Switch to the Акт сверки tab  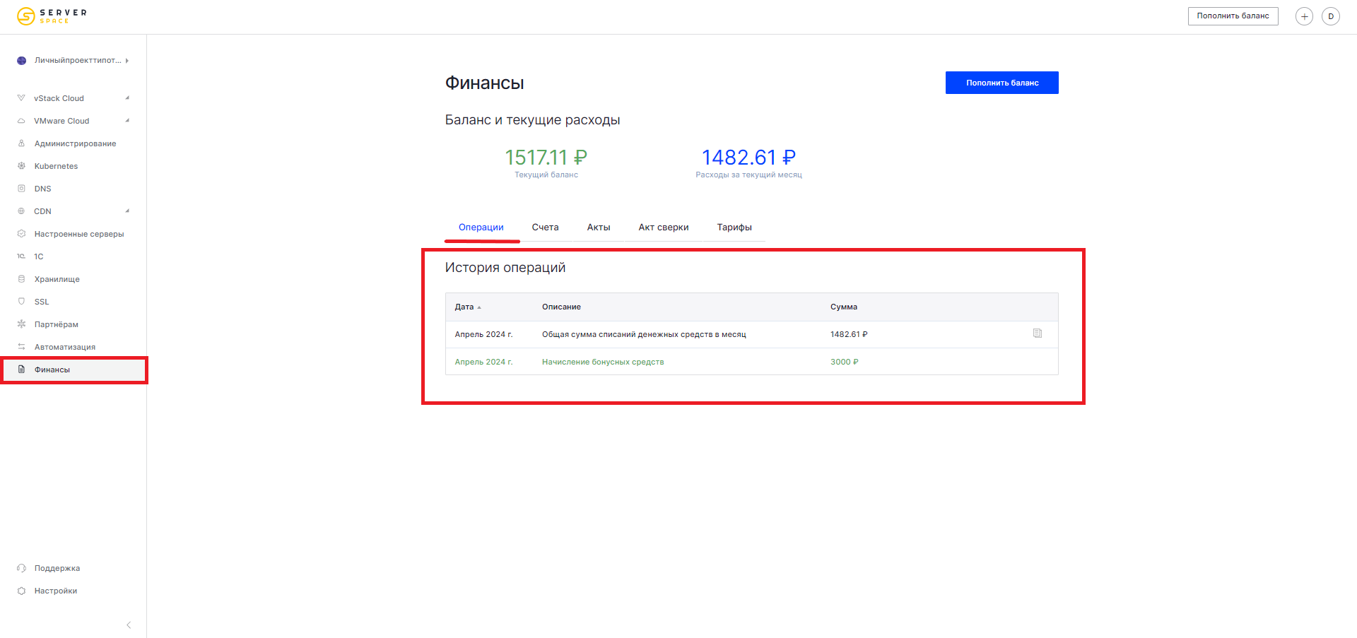click(x=664, y=228)
